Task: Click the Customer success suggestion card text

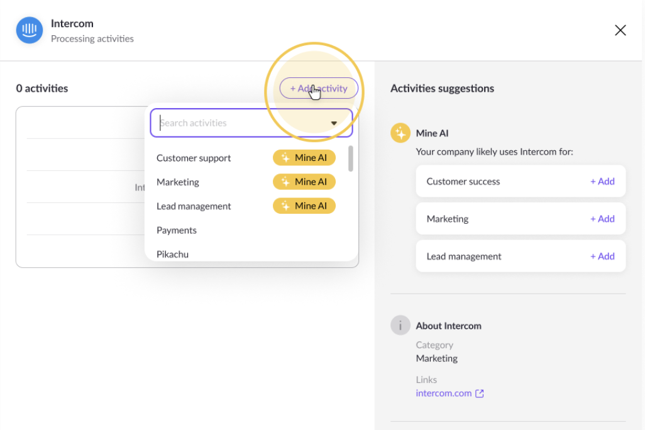Action: [x=463, y=181]
